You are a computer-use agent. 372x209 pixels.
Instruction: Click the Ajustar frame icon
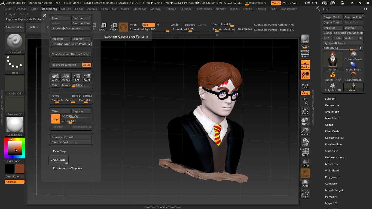(x=305, y=111)
